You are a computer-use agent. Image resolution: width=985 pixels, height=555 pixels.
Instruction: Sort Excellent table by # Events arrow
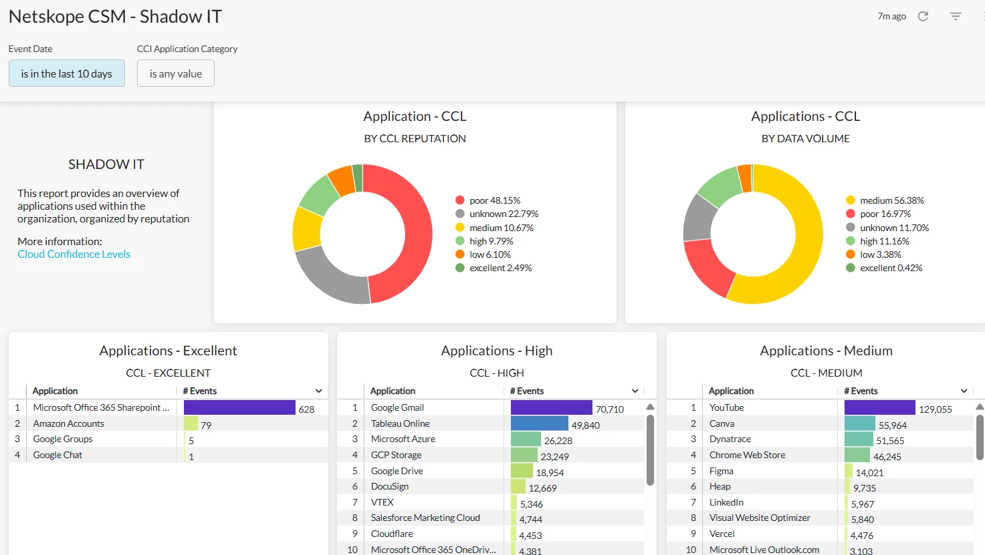pyautogui.click(x=319, y=391)
